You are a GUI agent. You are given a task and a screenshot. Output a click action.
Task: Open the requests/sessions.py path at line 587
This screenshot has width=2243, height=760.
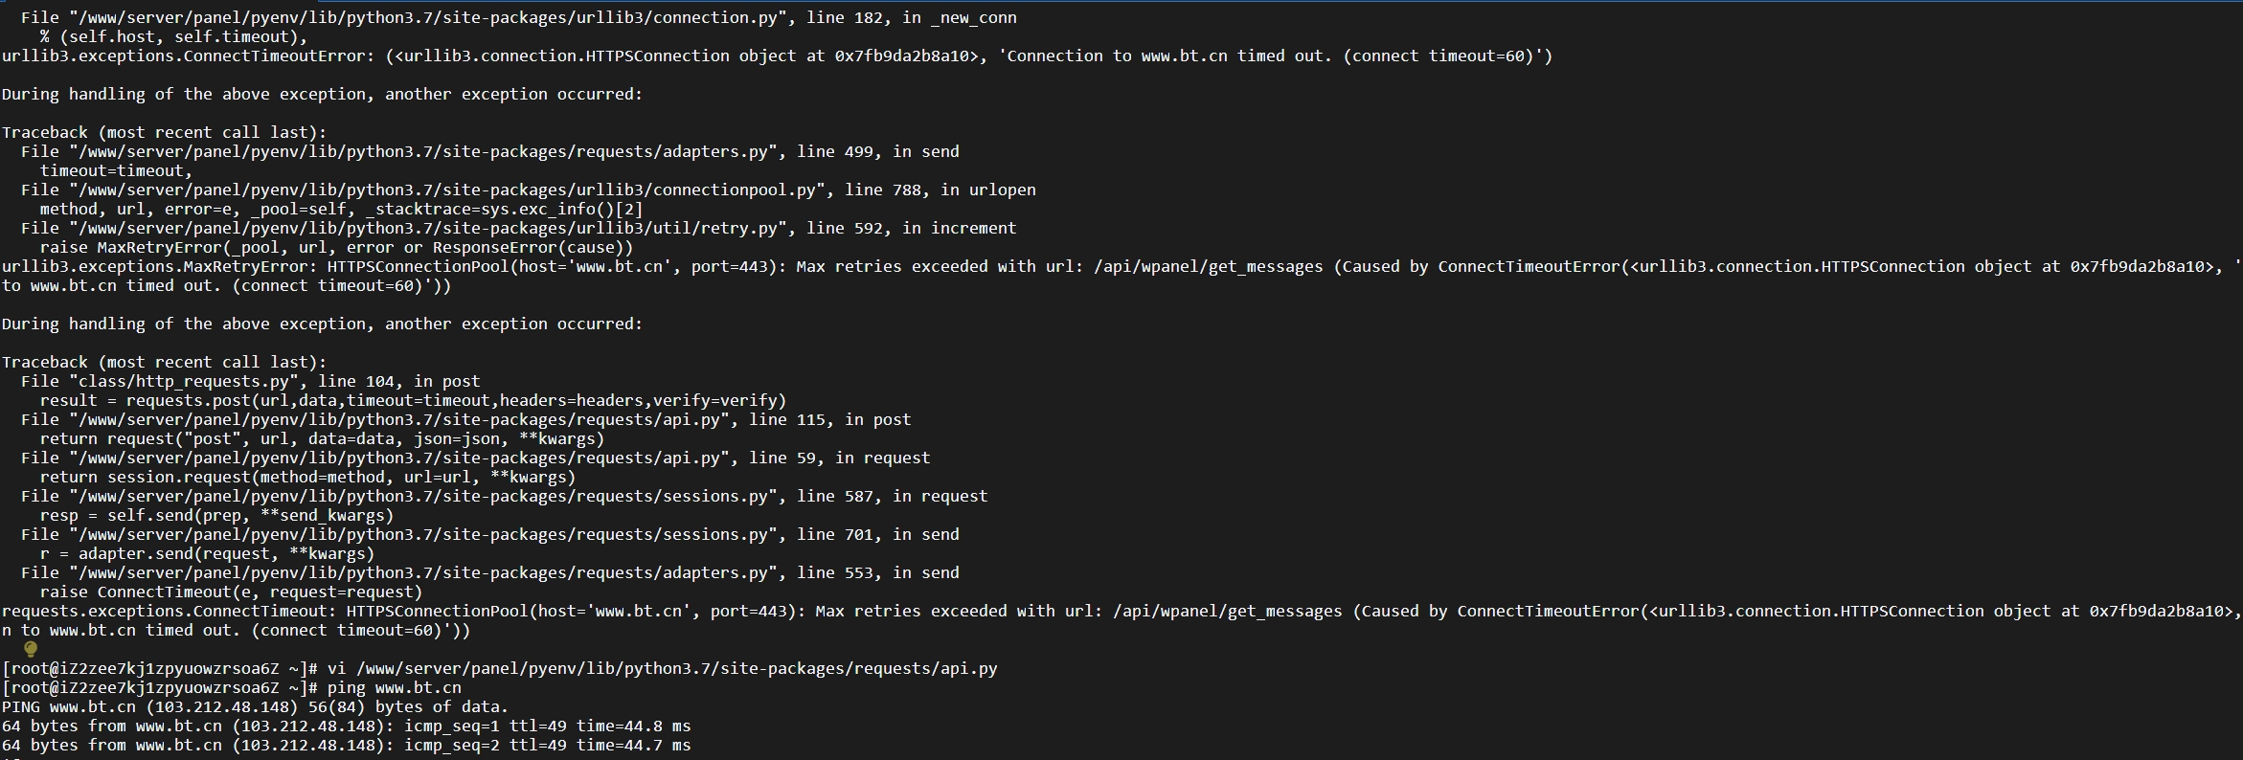click(422, 497)
